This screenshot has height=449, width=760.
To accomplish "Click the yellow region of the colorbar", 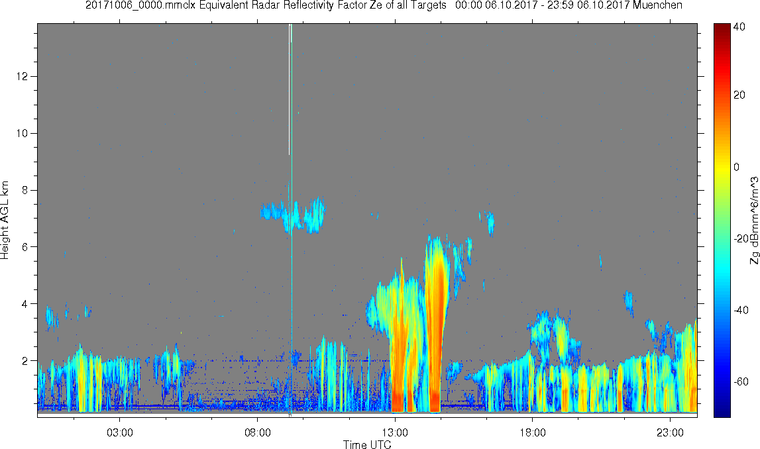I will [722, 167].
